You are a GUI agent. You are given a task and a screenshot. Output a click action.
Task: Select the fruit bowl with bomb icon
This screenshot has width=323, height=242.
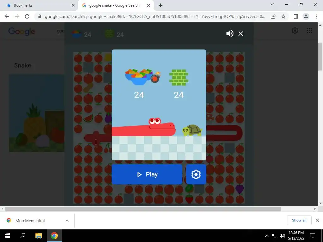(143, 77)
